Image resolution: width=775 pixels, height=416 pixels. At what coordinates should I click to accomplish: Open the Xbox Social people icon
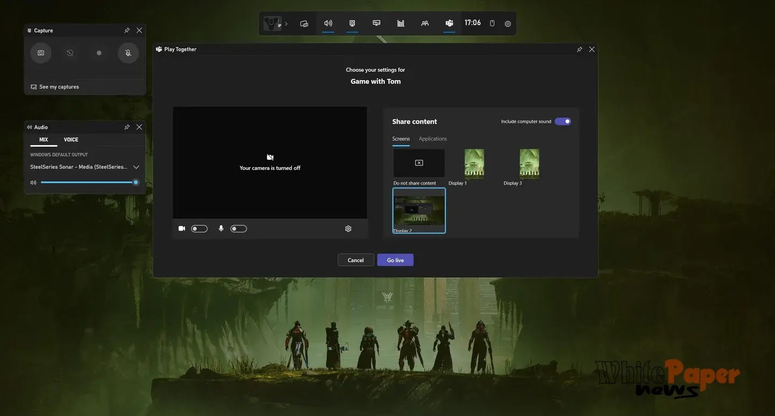coord(425,23)
